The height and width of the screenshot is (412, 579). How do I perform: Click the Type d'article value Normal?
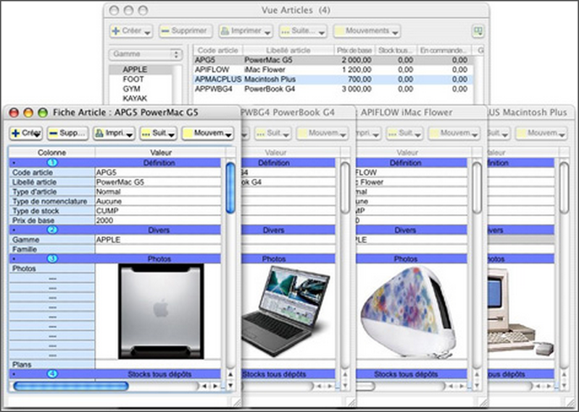coord(158,191)
